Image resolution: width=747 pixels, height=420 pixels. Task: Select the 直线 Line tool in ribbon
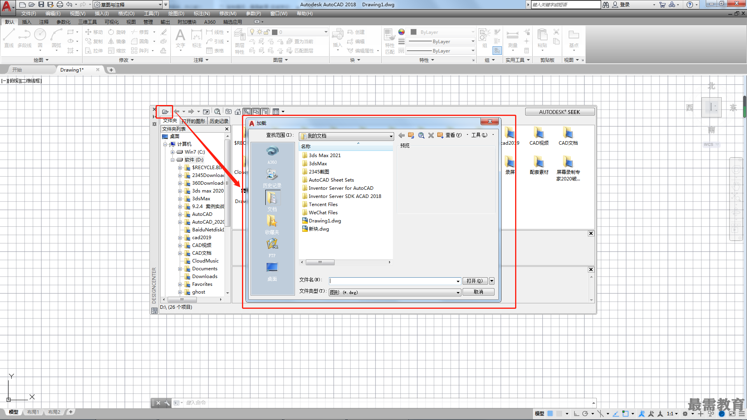click(9, 38)
